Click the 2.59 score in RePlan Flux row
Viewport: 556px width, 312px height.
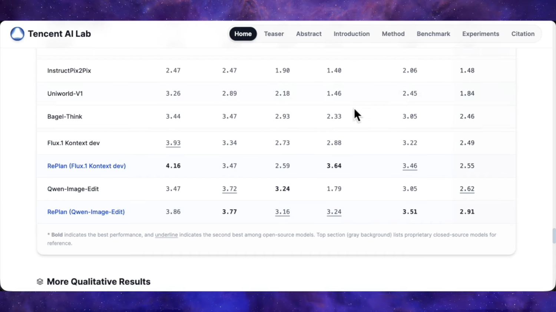pyautogui.click(x=282, y=166)
